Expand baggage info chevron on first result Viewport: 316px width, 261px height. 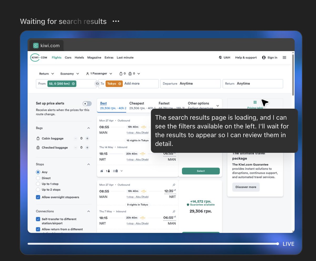[x=121, y=171]
